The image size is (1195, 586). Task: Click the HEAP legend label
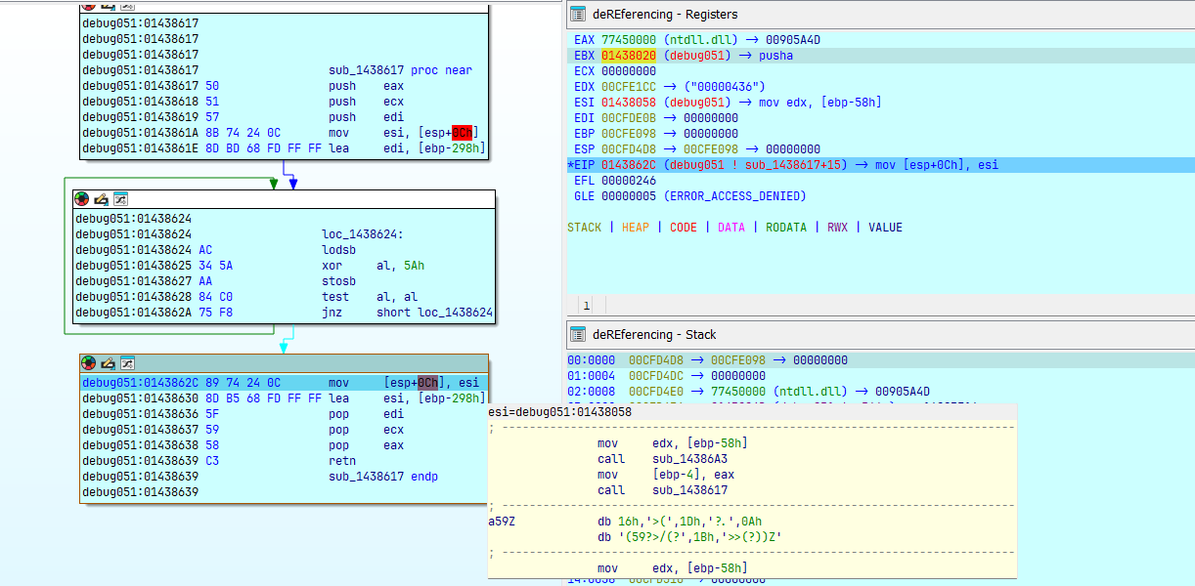tap(635, 228)
